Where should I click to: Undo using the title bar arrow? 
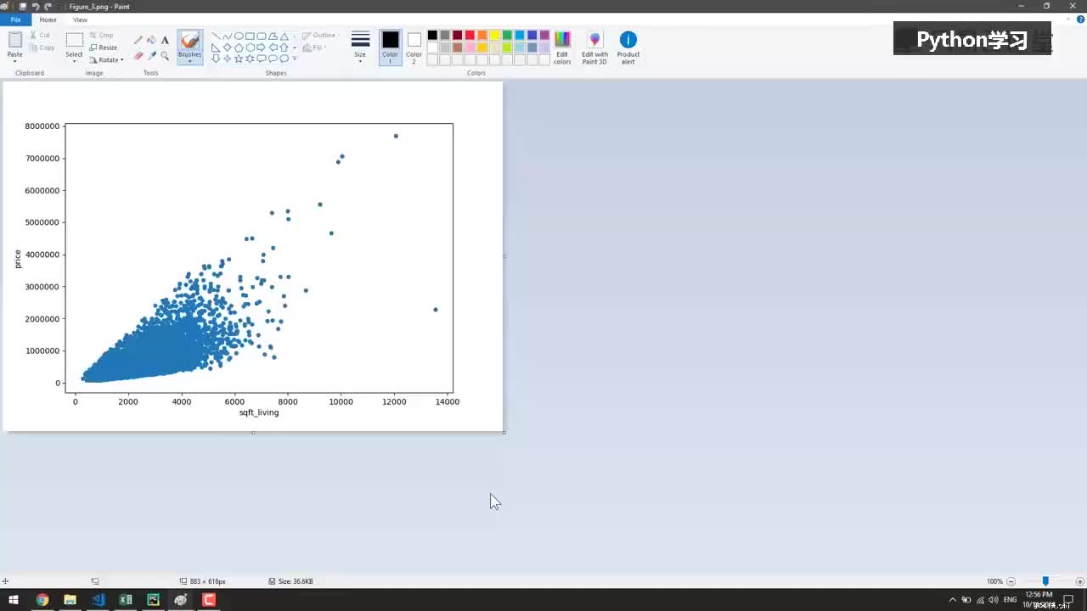point(36,6)
